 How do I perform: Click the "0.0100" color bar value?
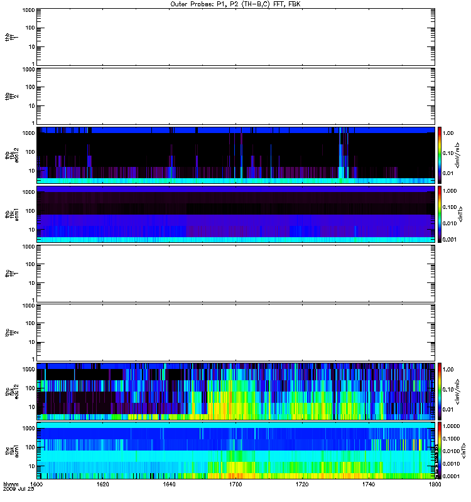click(x=451, y=451)
